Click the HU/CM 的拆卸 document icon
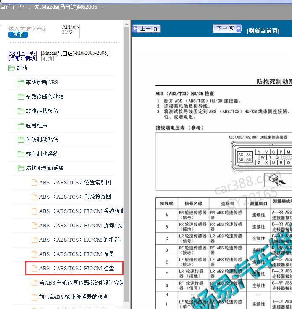This screenshot has width=292, height=309. pos(34,240)
